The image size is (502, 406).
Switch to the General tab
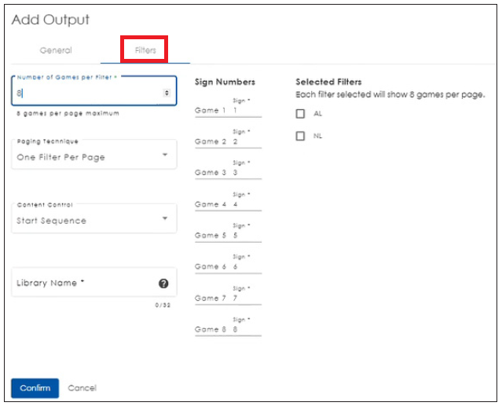pos(56,50)
